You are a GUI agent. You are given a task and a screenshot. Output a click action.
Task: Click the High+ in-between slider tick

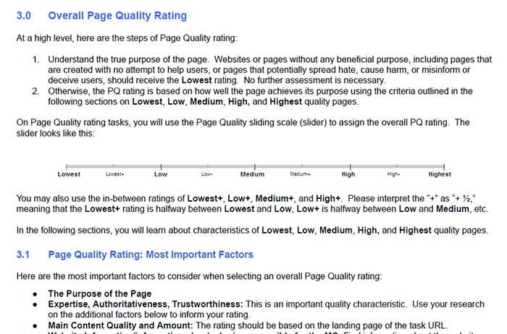click(397, 166)
